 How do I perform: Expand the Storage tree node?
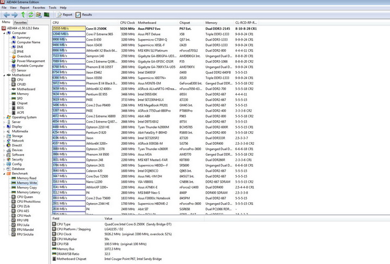tap(4, 136)
